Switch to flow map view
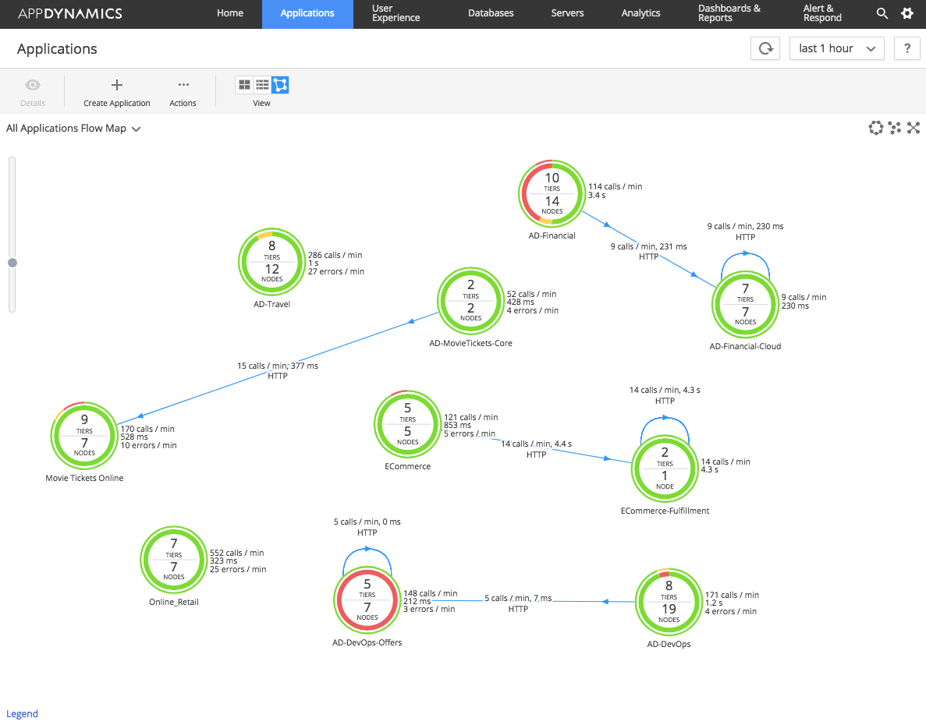 281,85
